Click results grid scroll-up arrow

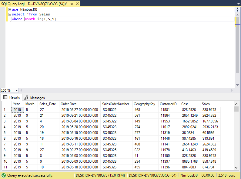(x=236, y=104)
